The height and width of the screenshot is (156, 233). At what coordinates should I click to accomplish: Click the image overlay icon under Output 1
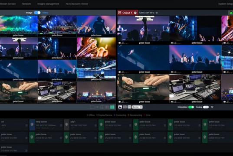120,107
